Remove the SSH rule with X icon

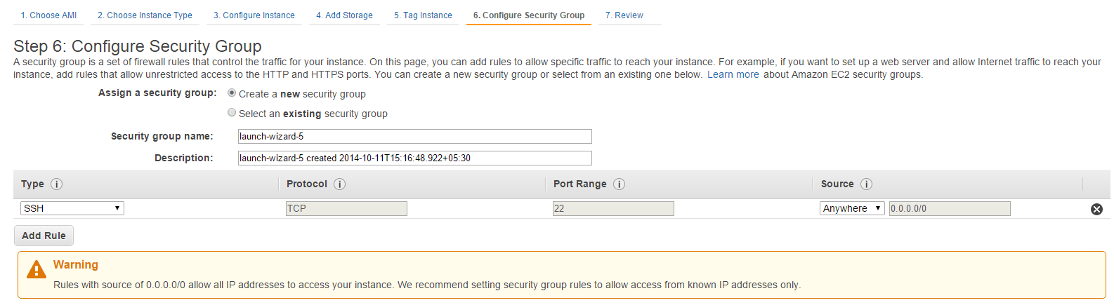point(1096,209)
